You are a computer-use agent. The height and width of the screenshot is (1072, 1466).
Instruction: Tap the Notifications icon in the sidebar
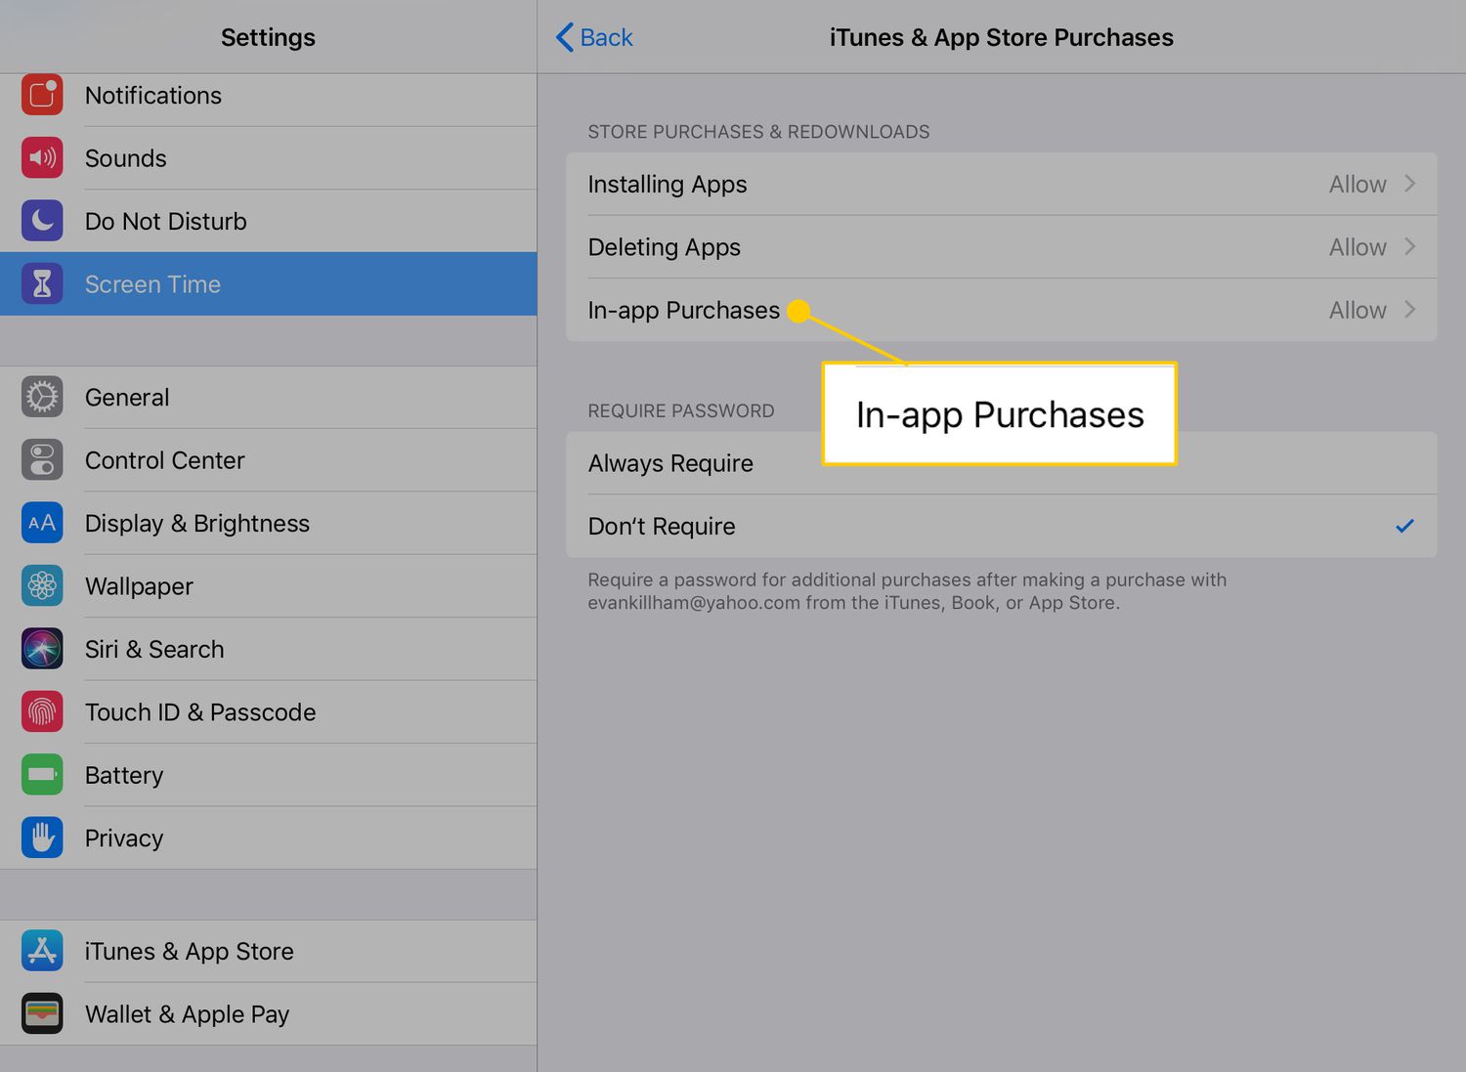point(42,96)
